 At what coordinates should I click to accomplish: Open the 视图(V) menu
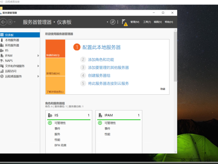click(x=158, y=22)
